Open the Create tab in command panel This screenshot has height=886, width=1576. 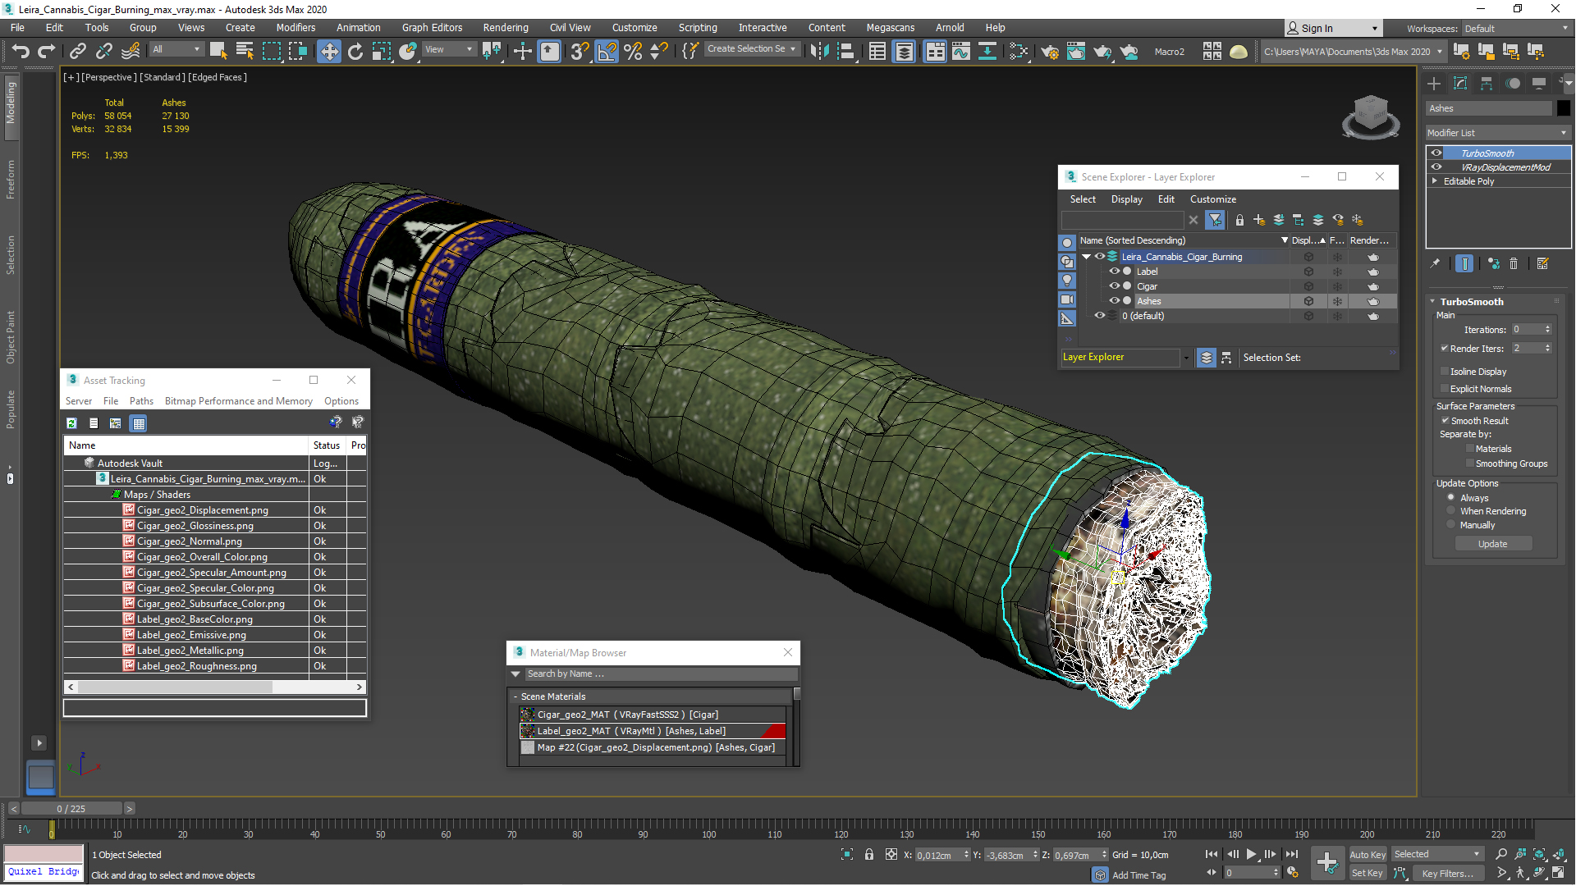click(1434, 84)
